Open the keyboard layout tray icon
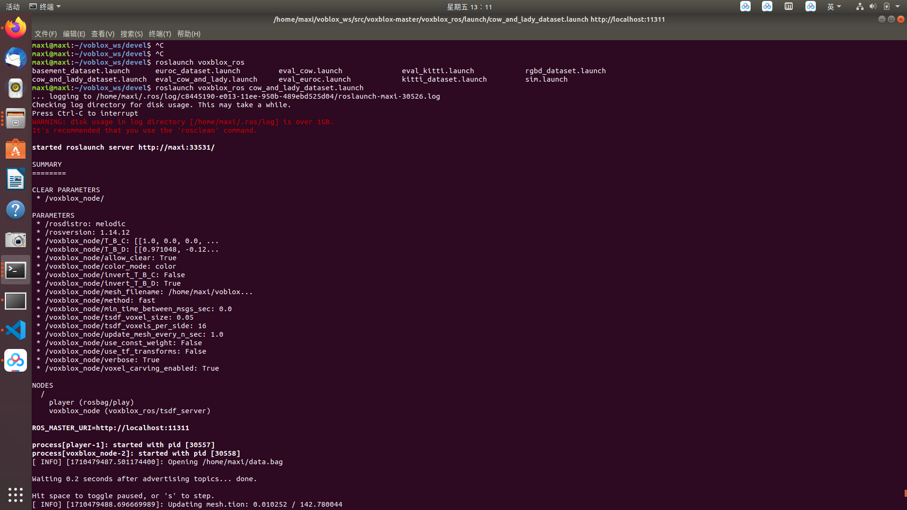 coord(788,7)
